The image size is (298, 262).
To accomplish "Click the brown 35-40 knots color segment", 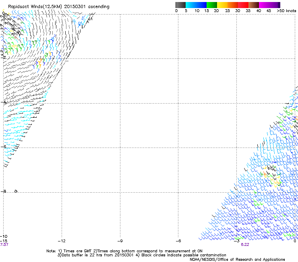I will [254, 5].
